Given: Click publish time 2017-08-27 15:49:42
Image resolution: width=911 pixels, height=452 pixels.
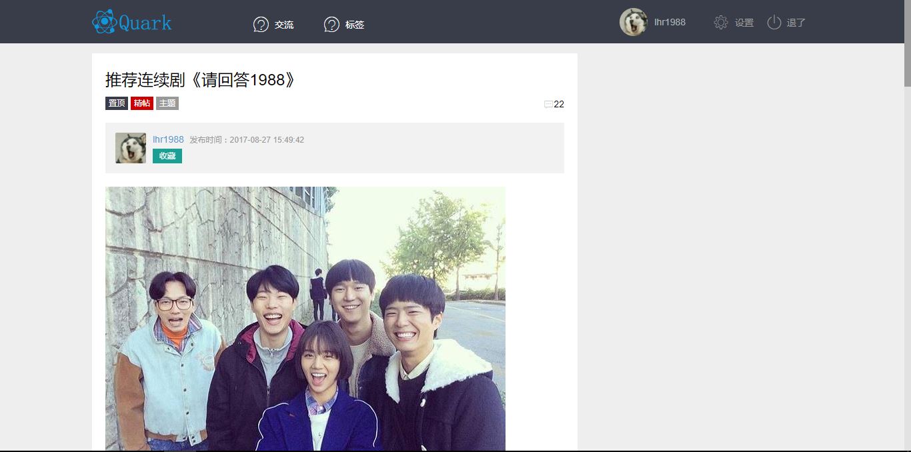Looking at the screenshot, I should [267, 140].
